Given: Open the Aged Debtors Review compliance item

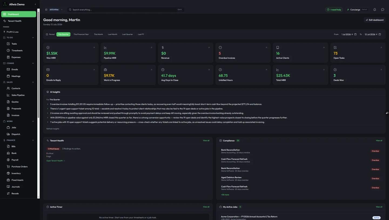Looking at the screenshot, I should point(301,178).
